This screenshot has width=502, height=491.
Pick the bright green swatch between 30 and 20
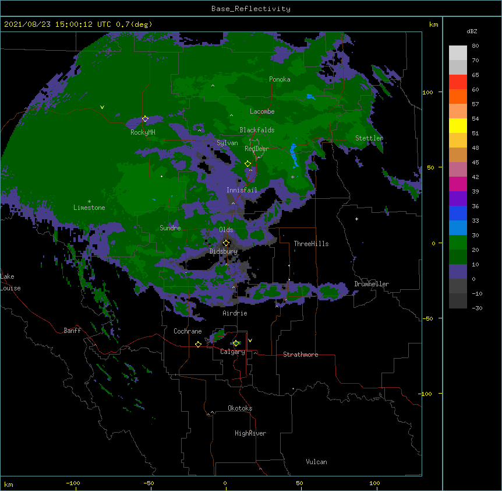click(458, 243)
